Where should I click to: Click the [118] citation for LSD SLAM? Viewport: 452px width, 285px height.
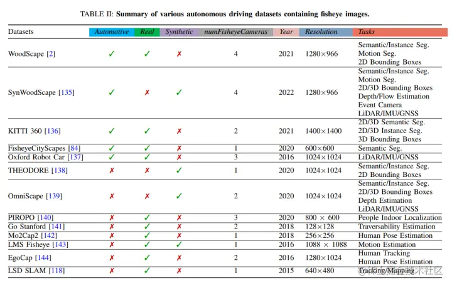pos(56,271)
